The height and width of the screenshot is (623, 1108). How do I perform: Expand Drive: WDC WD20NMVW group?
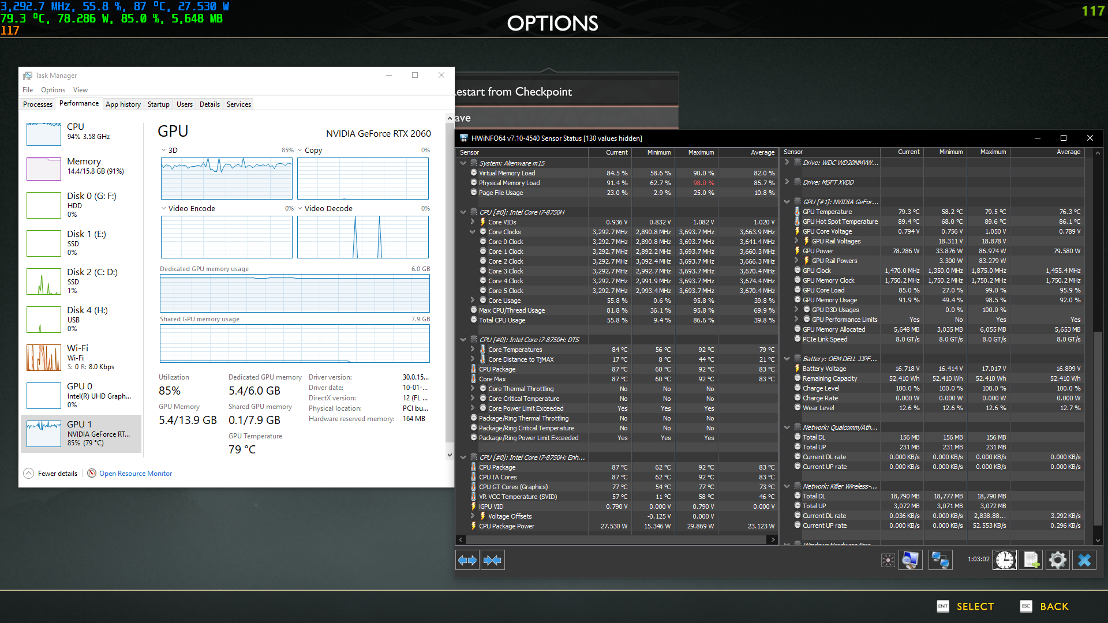787,163
